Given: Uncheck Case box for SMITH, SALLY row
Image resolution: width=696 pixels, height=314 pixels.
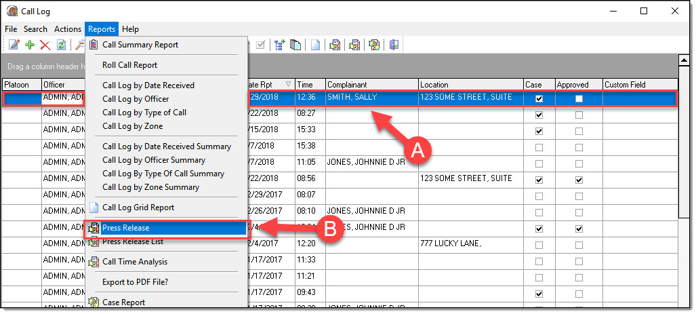Looking at the screenshot, I should 539,98.
